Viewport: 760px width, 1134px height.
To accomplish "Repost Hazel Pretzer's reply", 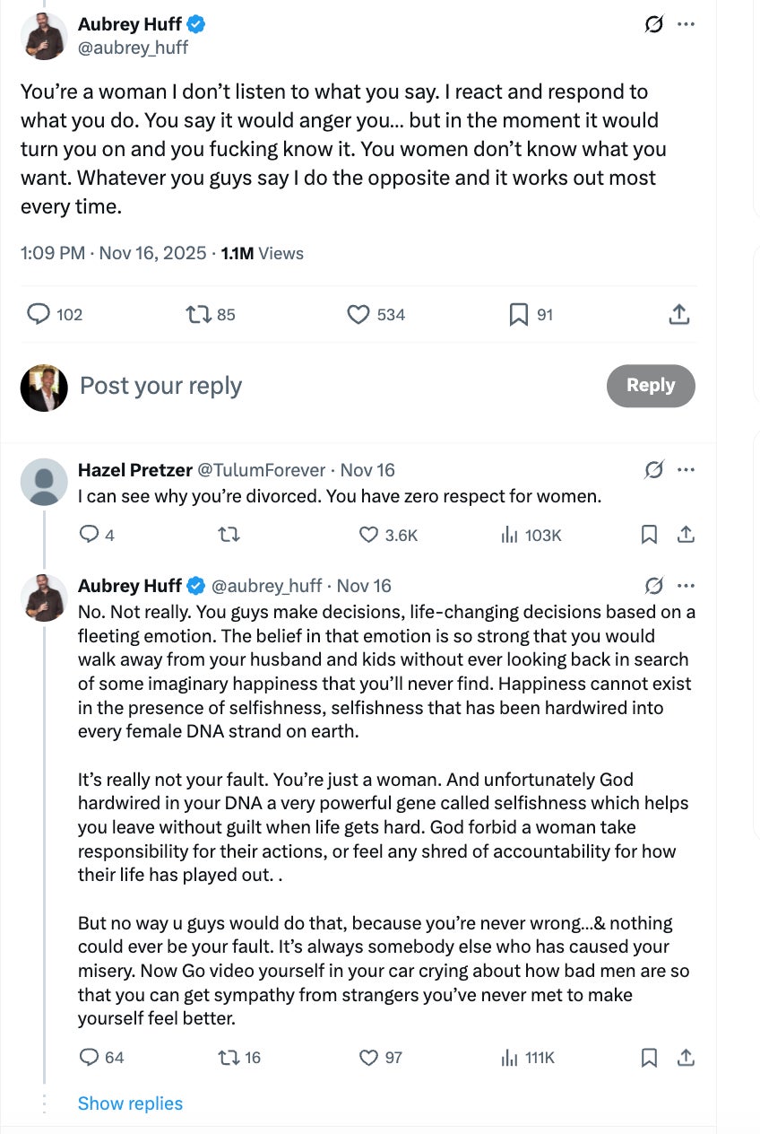I will click(x=229, y=535).
